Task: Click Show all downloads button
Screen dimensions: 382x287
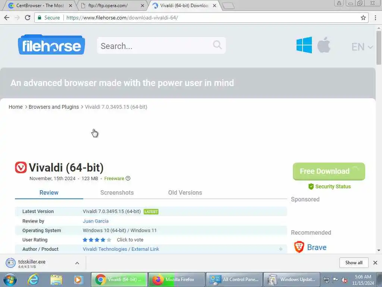Action: pos(354,263)
